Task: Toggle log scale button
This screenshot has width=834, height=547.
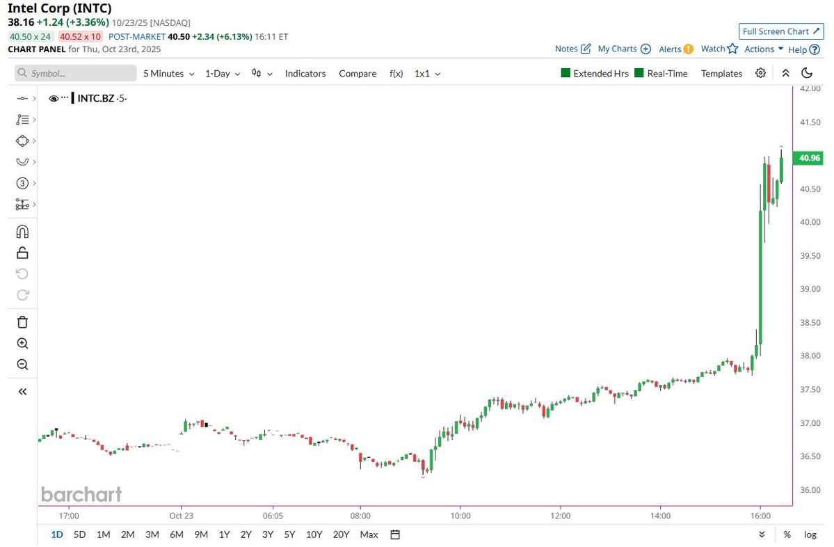Action: pos(810,534)
